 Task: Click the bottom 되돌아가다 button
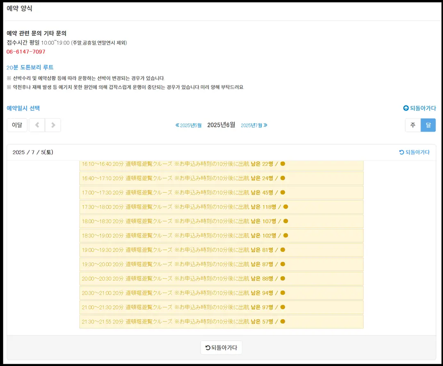(x=221, y=348)
